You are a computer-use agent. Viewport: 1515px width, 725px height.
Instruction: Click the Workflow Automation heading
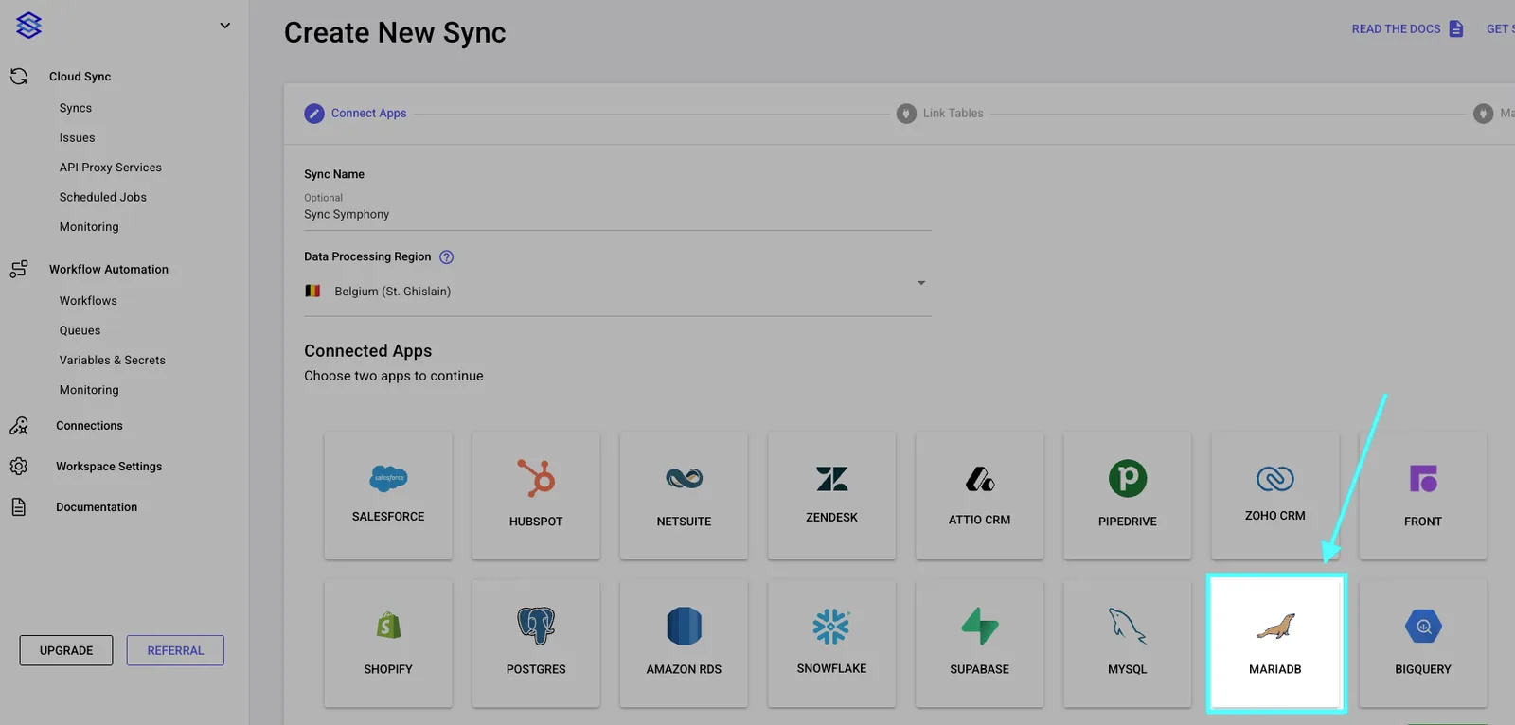click(109, 270)
